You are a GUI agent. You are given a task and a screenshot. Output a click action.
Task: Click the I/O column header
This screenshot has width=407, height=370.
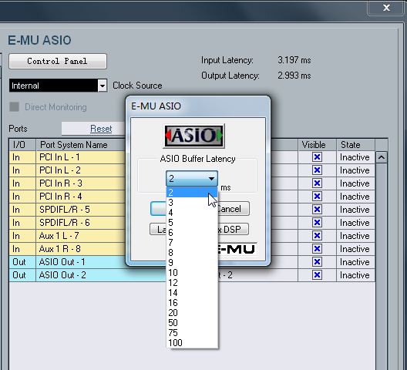pyautogui.click(x=22, y=145)
